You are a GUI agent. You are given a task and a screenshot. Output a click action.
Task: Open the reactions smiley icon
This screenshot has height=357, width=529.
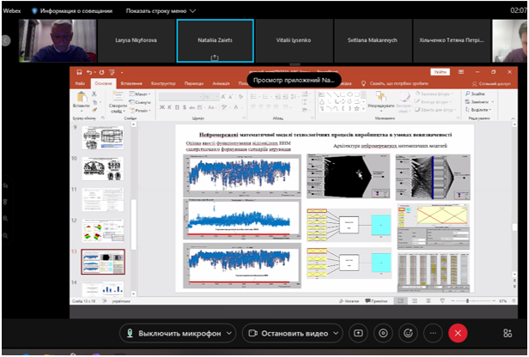pos(408,332)
